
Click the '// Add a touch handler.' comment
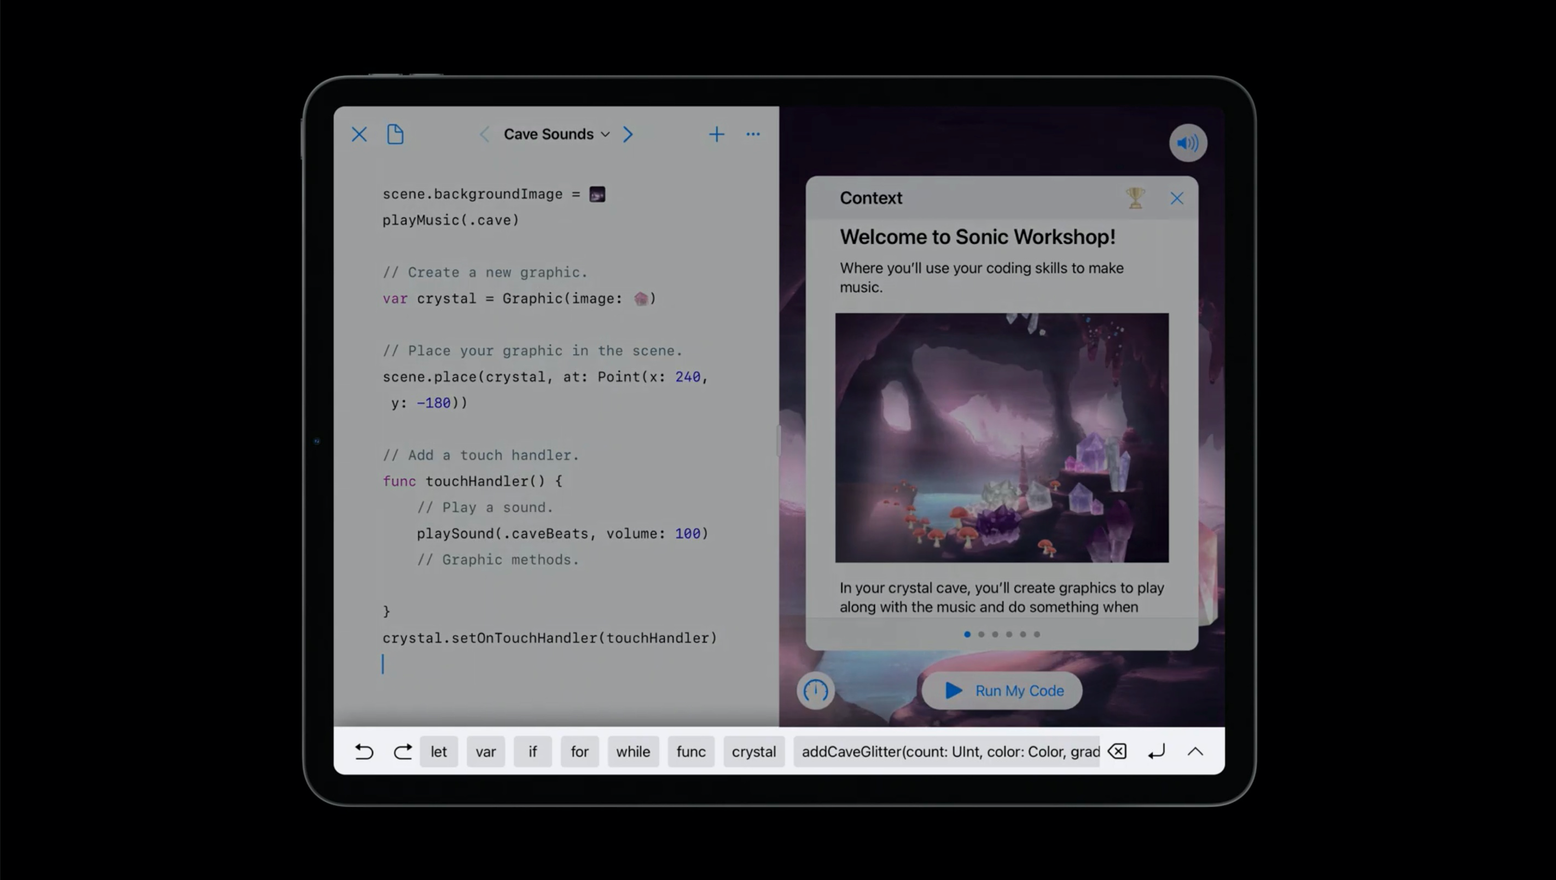481,455
